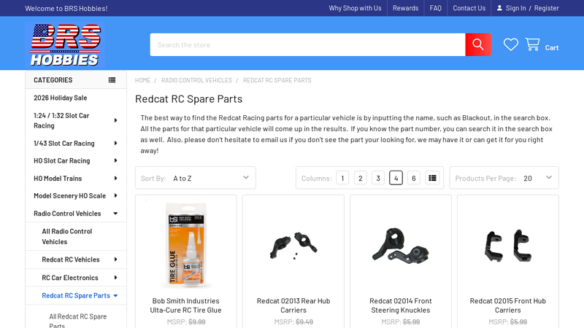Open the wishlist heart icon
Image resolution: width=584 pixels, height=328 pixels.
pos(510,44)
